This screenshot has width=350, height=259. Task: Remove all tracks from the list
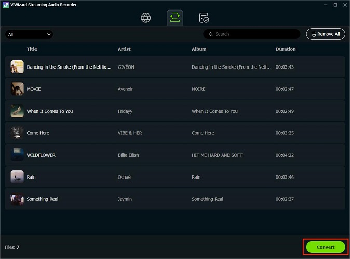326,34
